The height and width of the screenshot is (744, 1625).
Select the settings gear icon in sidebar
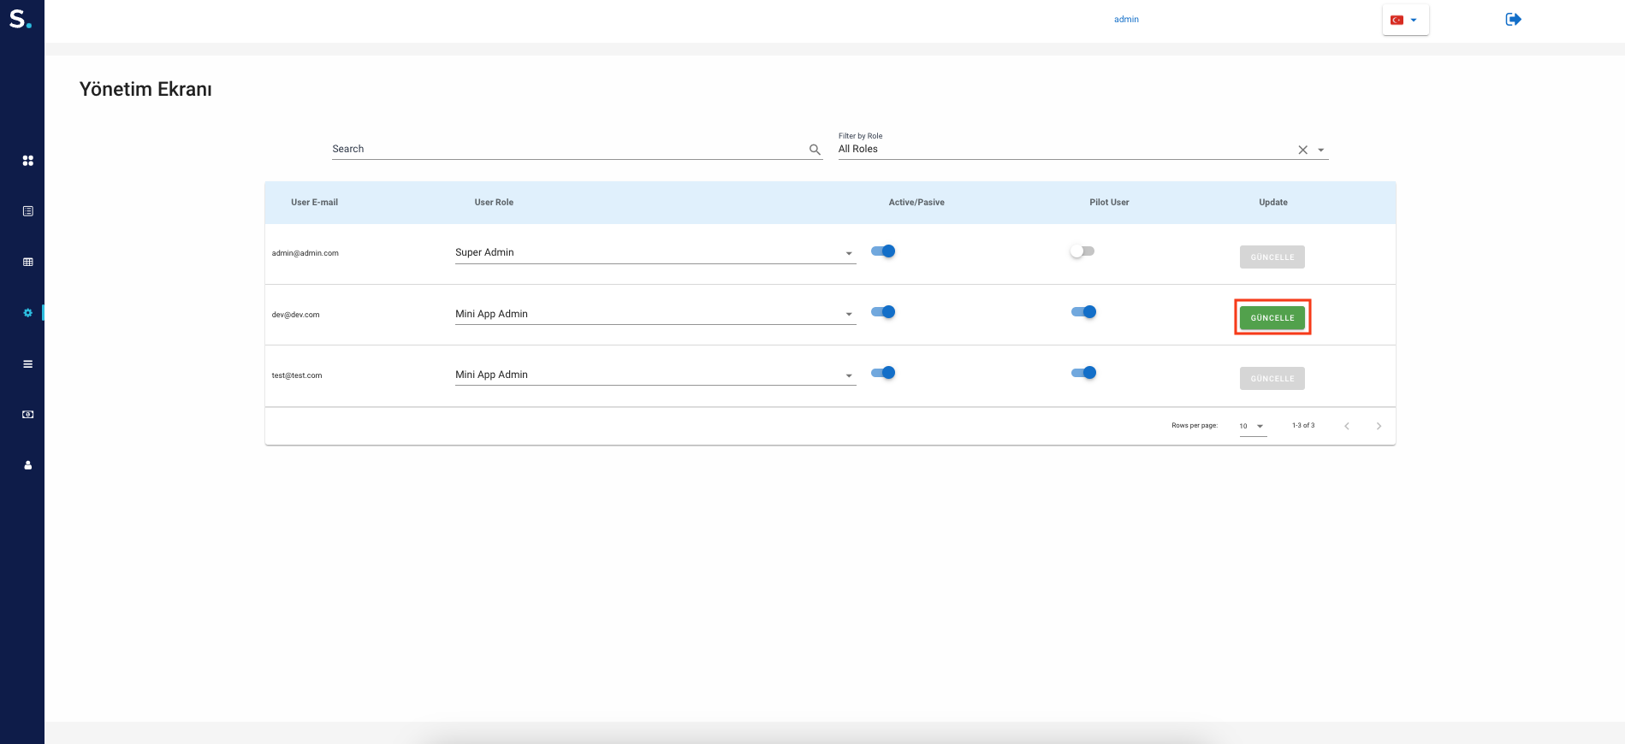(28, 313)
